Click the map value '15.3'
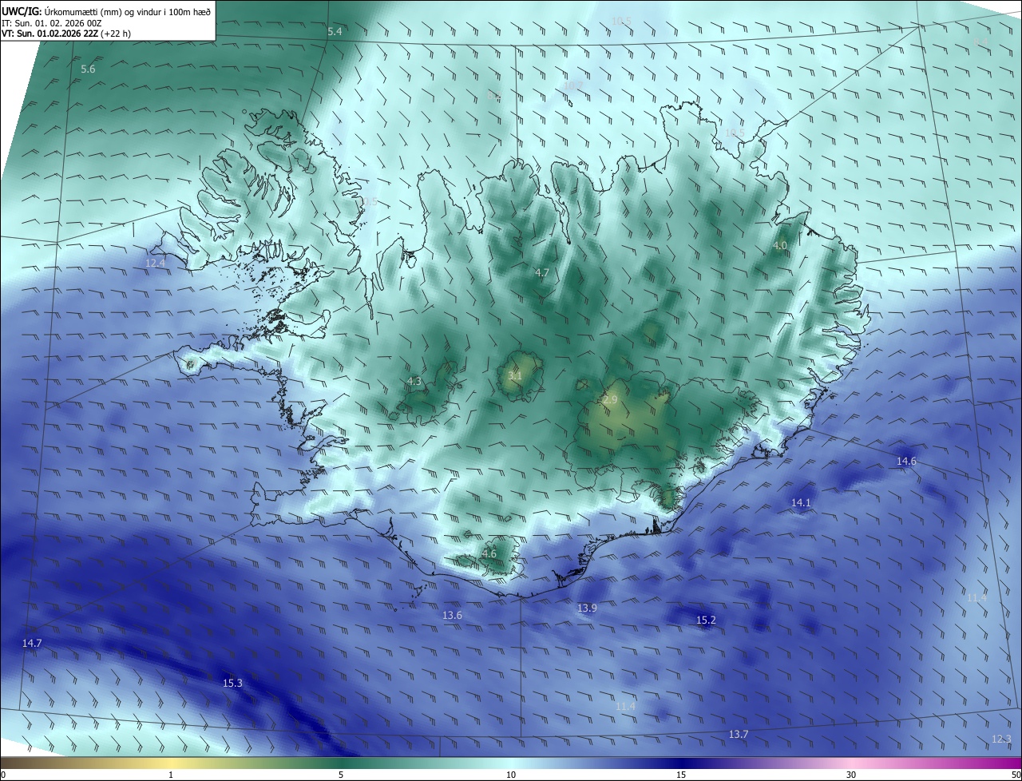This screenshot has height=781, width=1022. tap(232, 684)
